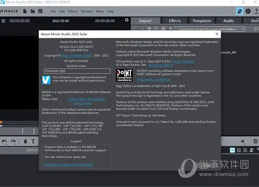The width and height of the screenshot is (259, 187).
Task: Maximize preview monitor with square icon
Action: coord(127,20)
